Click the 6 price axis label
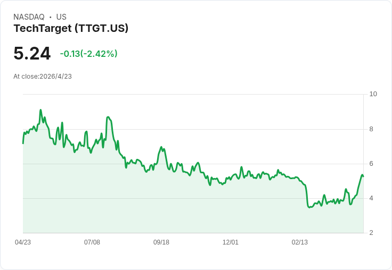 (x=371, y=164)
